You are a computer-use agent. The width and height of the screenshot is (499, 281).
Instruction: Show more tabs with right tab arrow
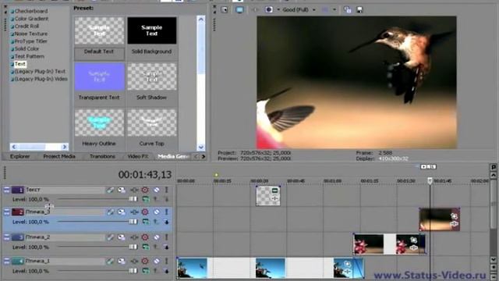(x=203, y=156)
